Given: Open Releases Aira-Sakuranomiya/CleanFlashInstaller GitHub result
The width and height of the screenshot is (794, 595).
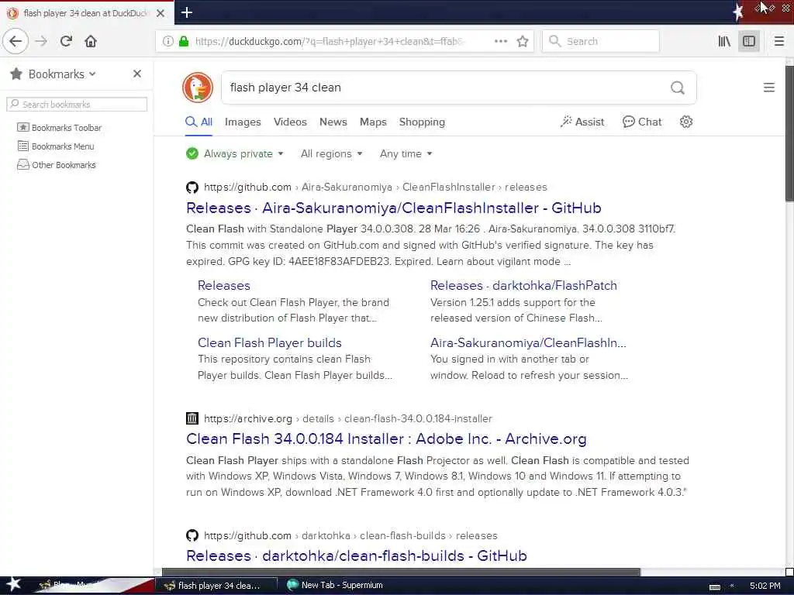Looking at the screenshot, I should [x=393, y=208].
